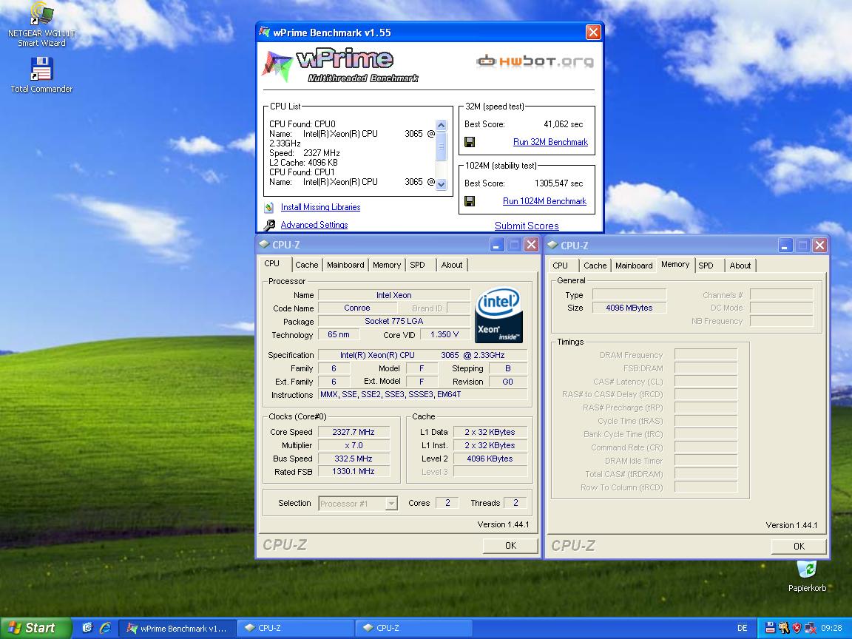Open About tab in left CPU-Z
This screenshot has height=639, width=852.
click(452, 266)
